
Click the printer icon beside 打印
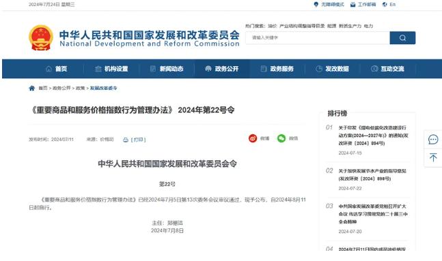click(126, 140)
